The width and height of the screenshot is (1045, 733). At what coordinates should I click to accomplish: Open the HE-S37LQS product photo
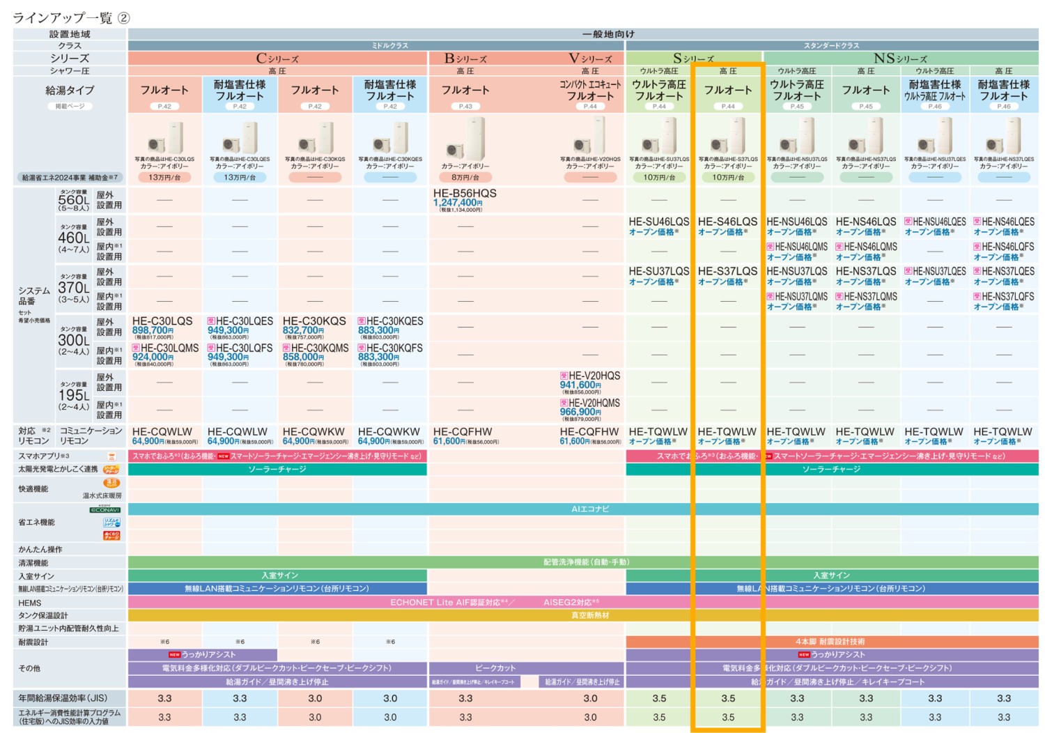click(728, 136)
